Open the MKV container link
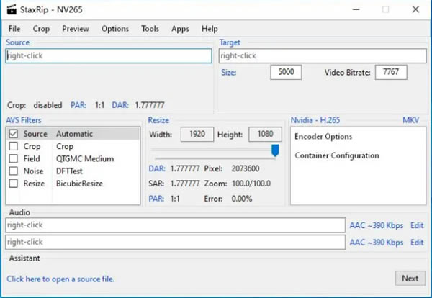Viewport: 432px width, 298px height. [x=410, y=119]
